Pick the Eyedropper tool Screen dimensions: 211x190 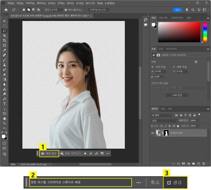tap(5, 50)
